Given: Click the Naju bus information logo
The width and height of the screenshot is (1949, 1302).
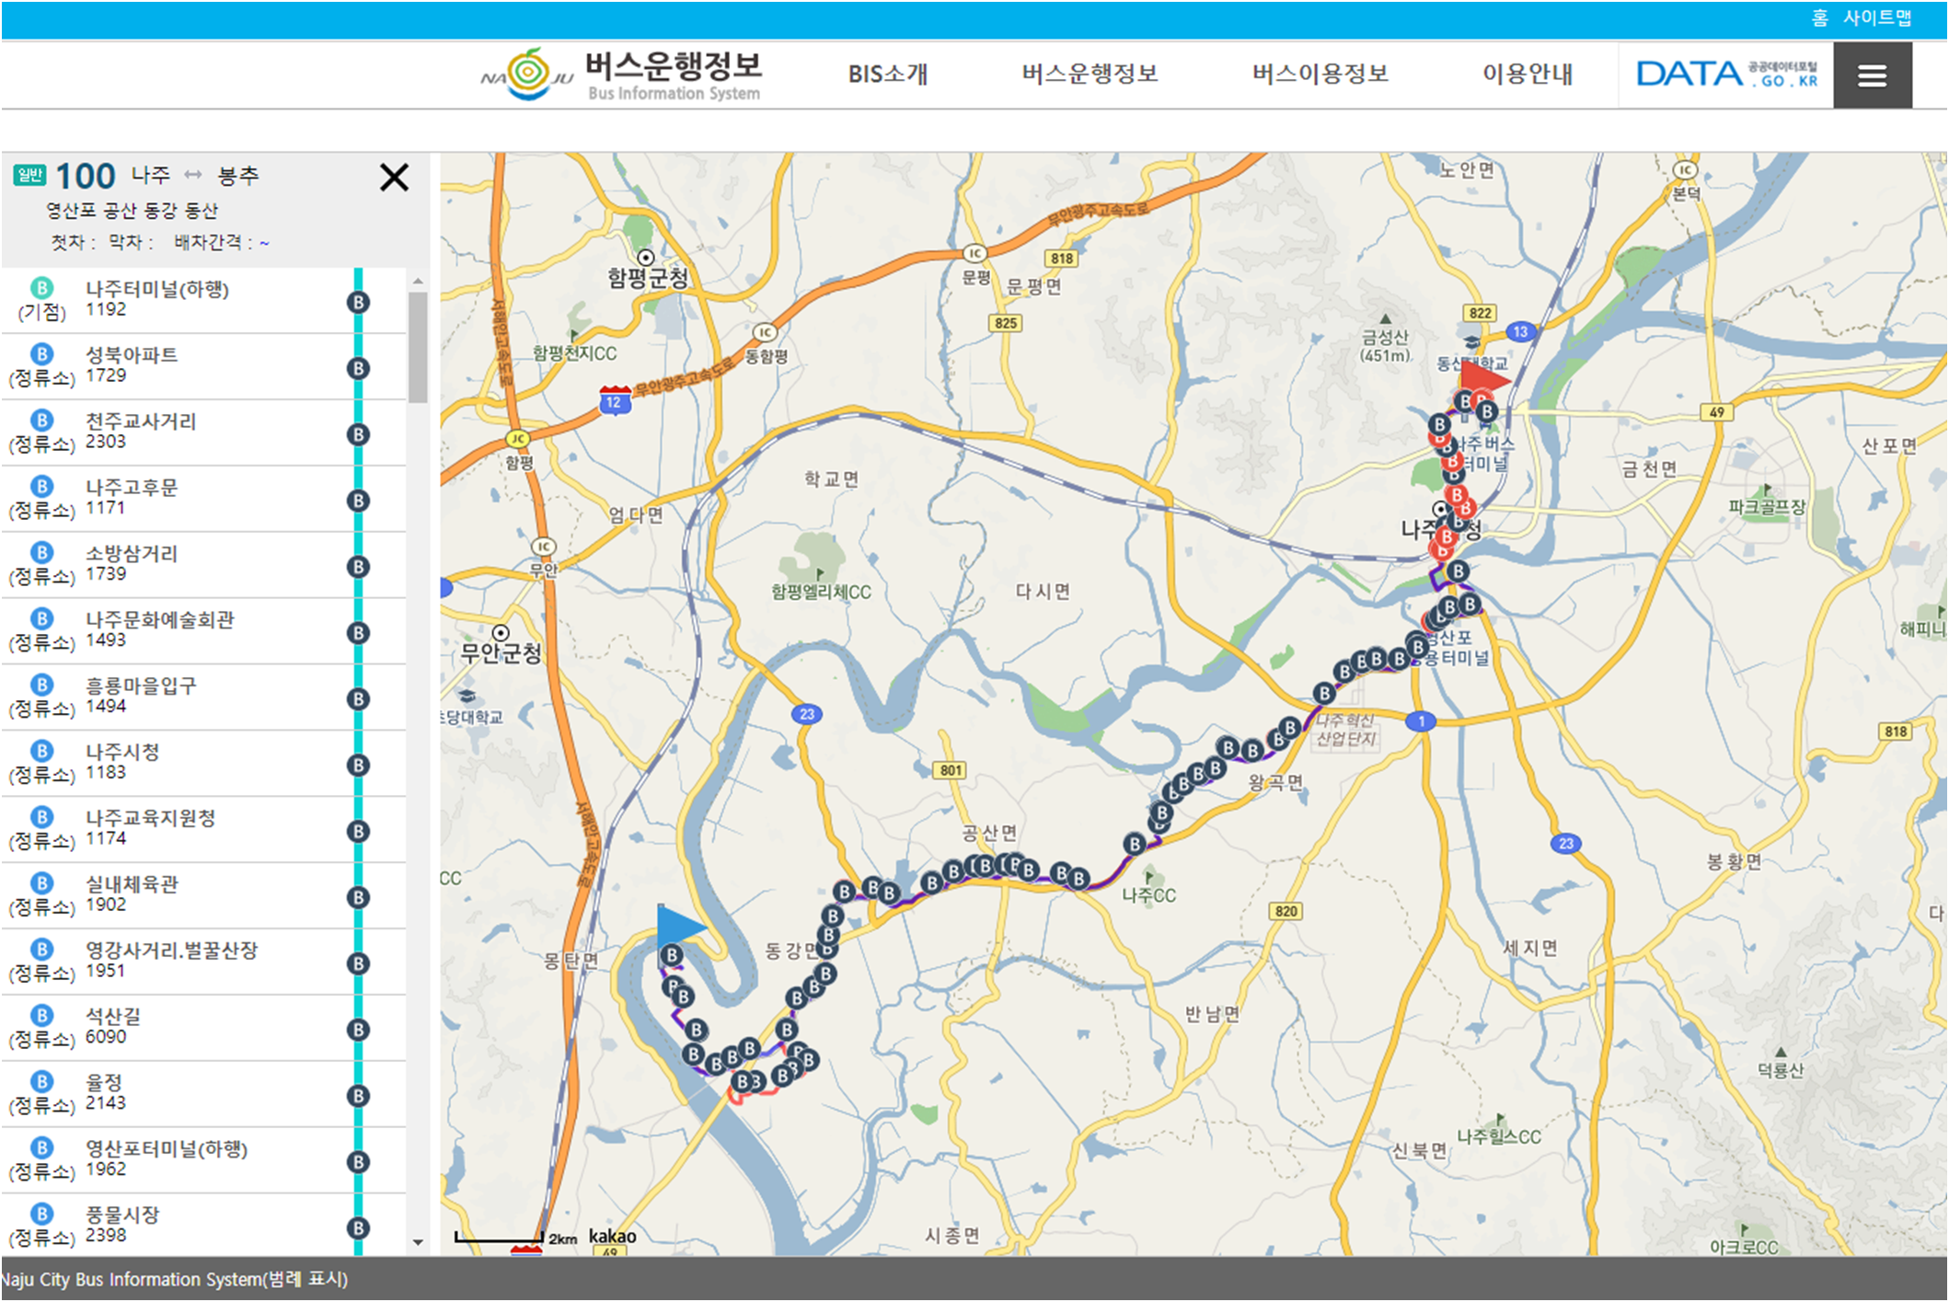Looking at the screenshot, I should click(622, 74).
